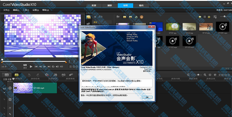
Task: Play the preview video
Action: 31,67
